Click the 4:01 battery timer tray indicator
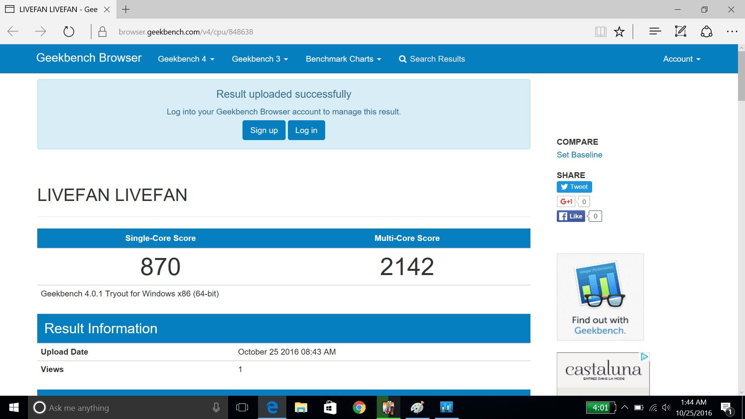This screenshot has width=745, height=419. coord(601,407)
